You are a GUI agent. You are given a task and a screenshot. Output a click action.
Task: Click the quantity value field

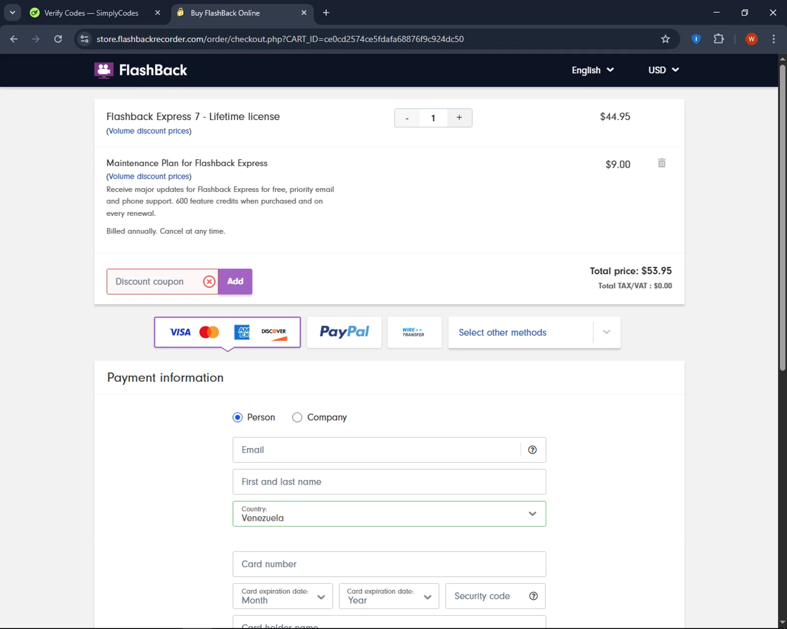[x=433, y=118]
